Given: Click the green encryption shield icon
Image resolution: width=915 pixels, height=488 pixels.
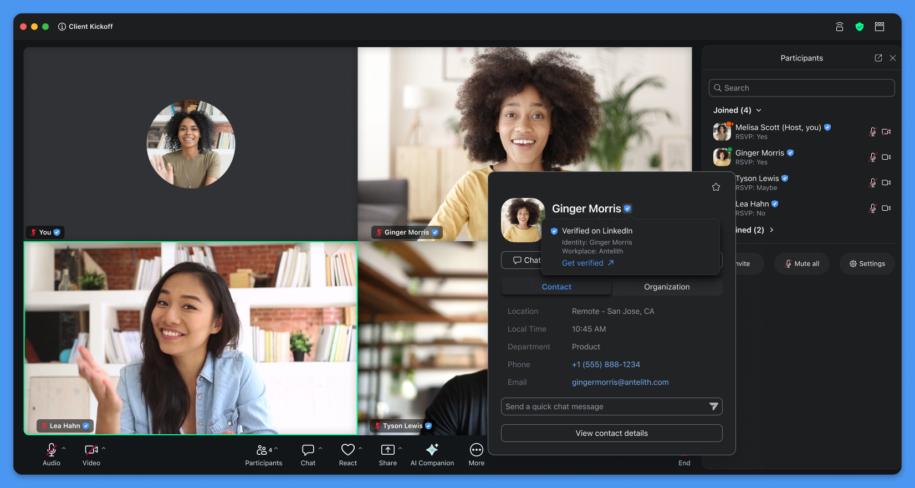Looking at the screenshot, I should tap(859, 27).
